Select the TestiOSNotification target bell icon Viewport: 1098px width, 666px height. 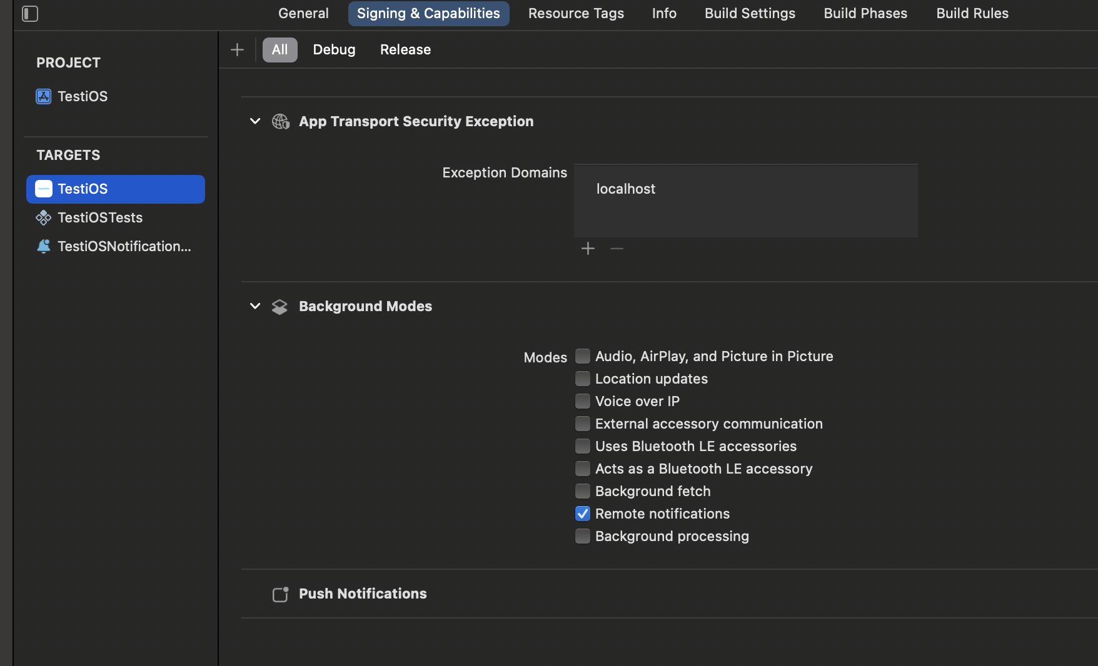43,246
